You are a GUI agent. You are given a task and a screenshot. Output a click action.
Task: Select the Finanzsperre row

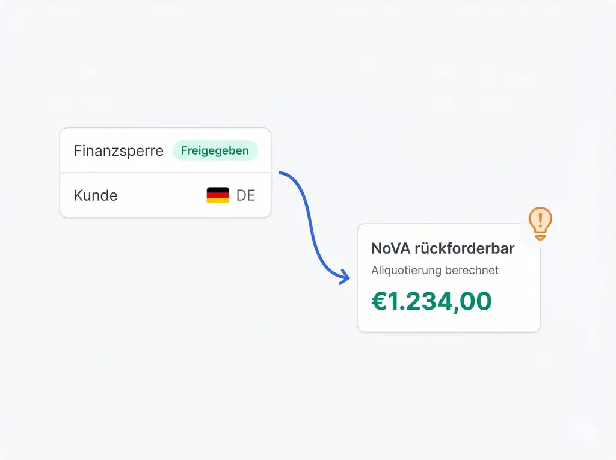(165, 150)
